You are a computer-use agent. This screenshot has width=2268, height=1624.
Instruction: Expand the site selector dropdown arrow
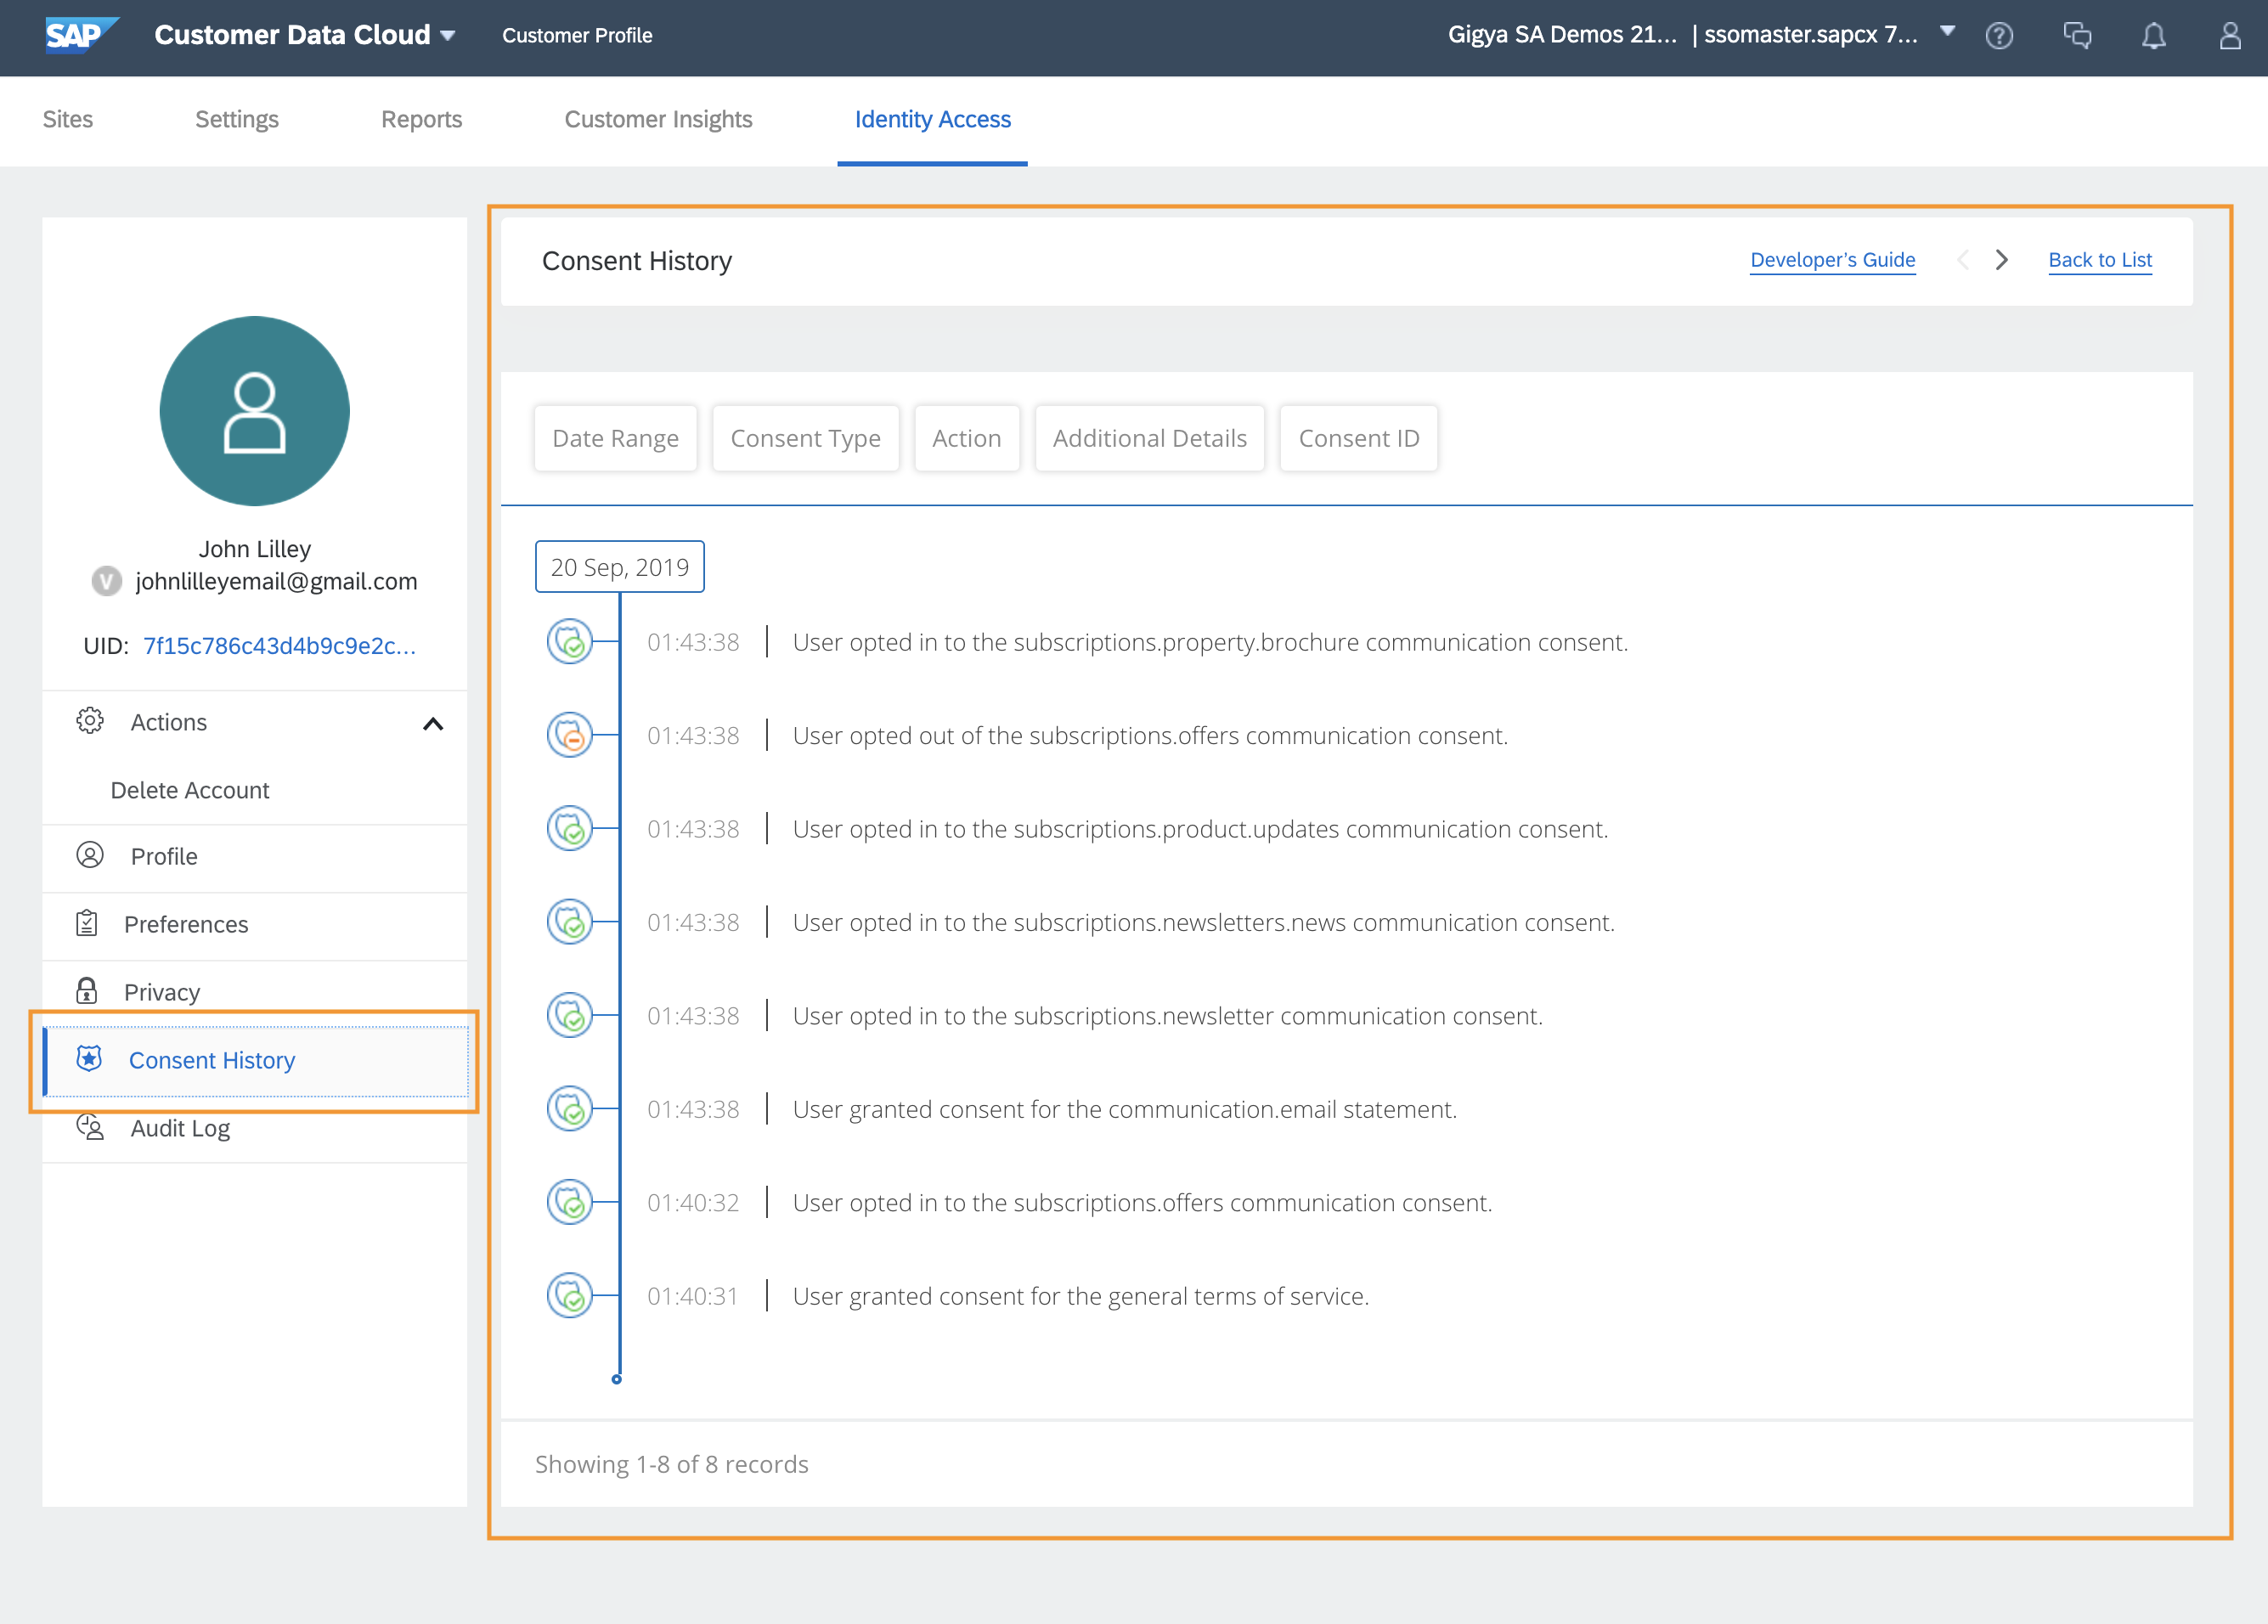(x=1947, y=31)
